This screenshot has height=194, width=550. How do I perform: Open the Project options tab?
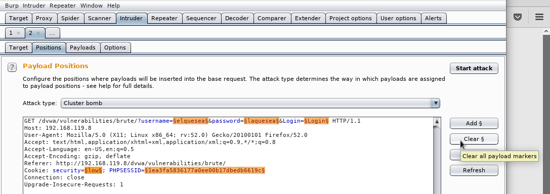[351, 18]
